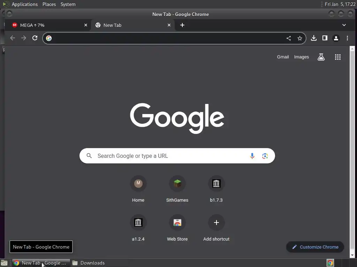
Task: Open the Chrome downloads icon
Action: (x=314, y=38)
